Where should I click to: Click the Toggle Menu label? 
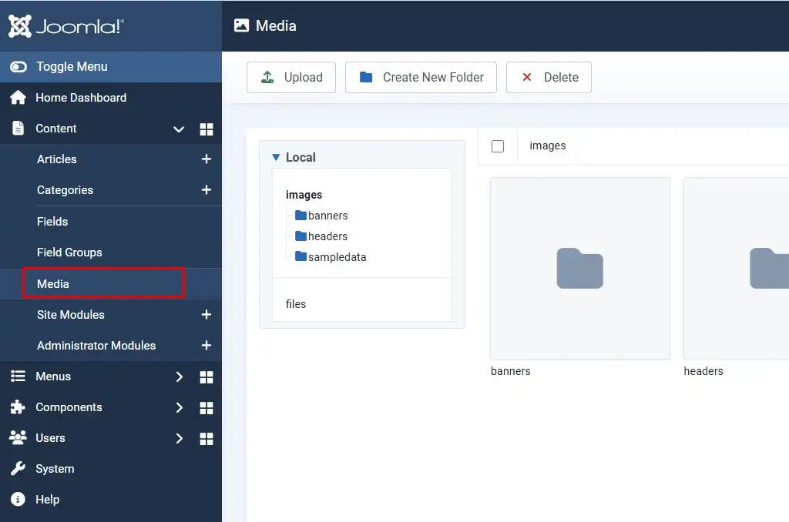[72, 67]
